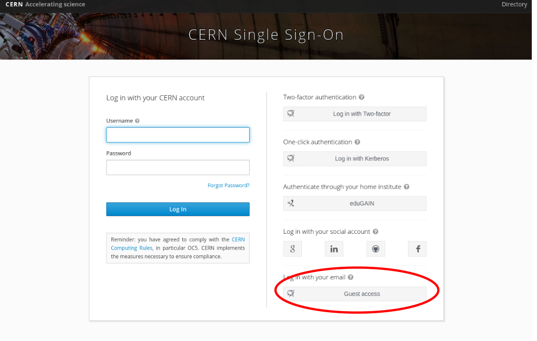This screenshot has height=341, width=537.
Task: Click the Log in with Two-factor button
Action: point(355,114)
